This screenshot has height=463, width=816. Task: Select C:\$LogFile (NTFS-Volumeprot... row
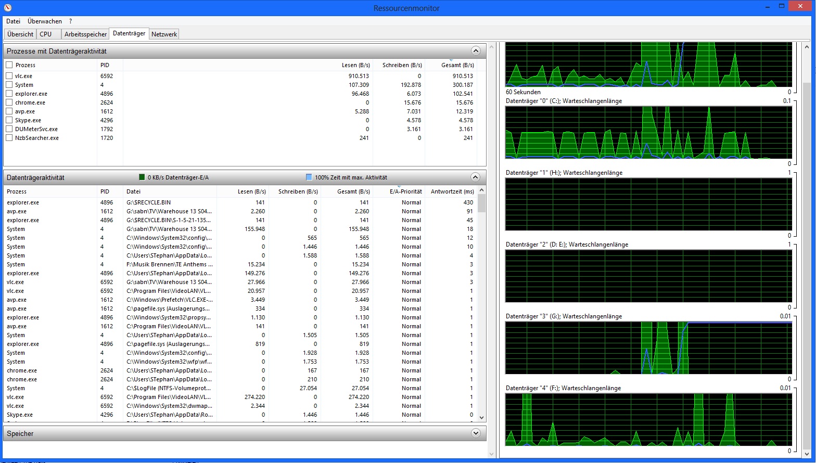coord(240,388)
